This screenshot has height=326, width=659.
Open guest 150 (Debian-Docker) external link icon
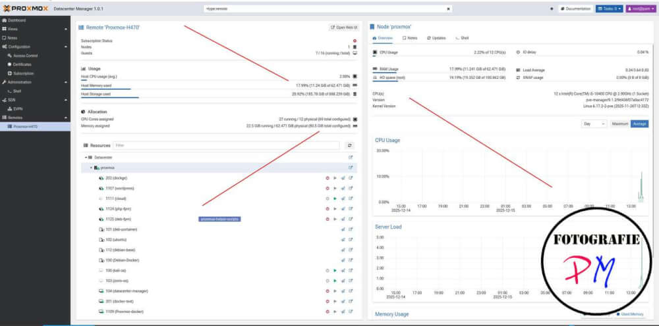[x=351, y=260]
